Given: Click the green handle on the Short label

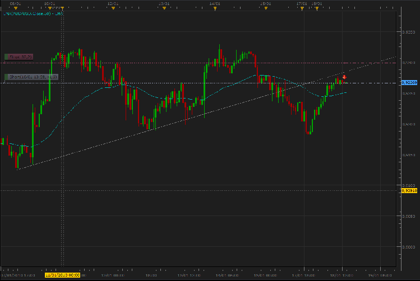Looking at the screenshot, I should (x=6, y=77).
